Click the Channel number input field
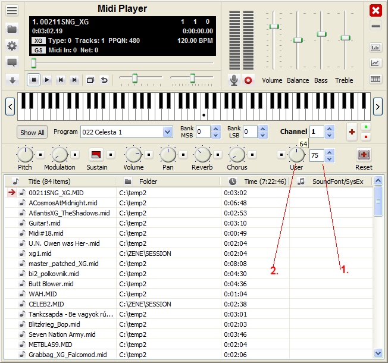 [317, 132]
